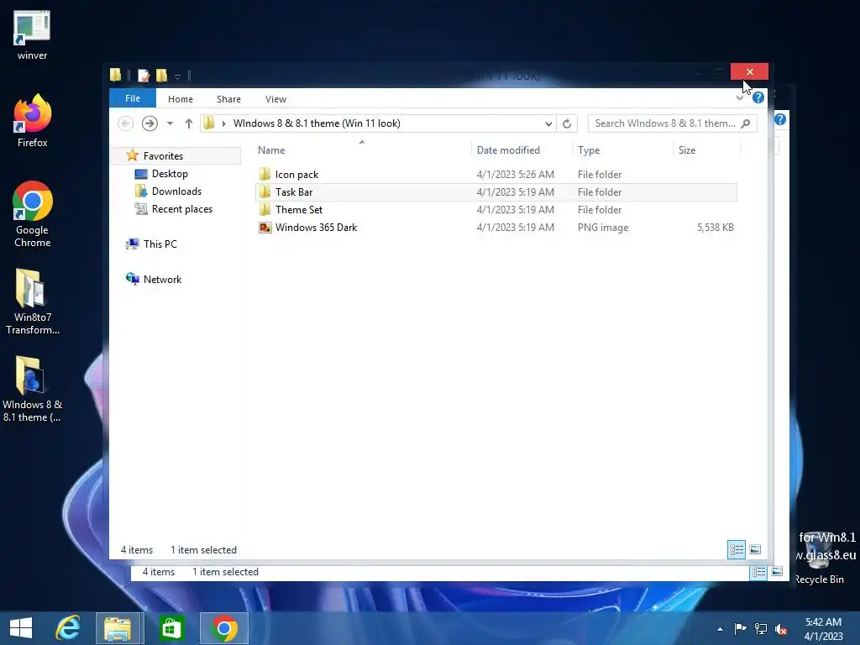Switch background window to Large icons view

coord(777,571)
